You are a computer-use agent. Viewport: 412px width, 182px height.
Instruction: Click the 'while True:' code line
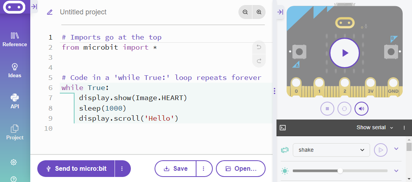coord(85,88)
